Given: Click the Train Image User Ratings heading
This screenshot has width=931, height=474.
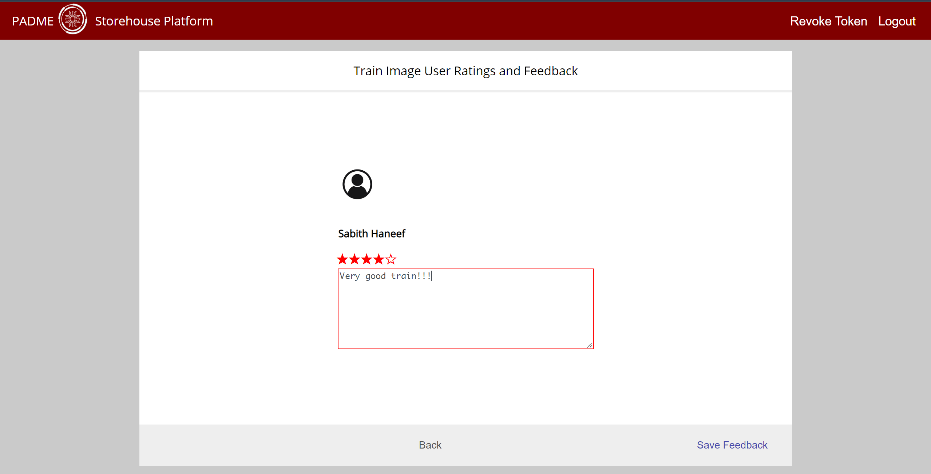Looking at the screenshot, I should (x=465, y=71).
